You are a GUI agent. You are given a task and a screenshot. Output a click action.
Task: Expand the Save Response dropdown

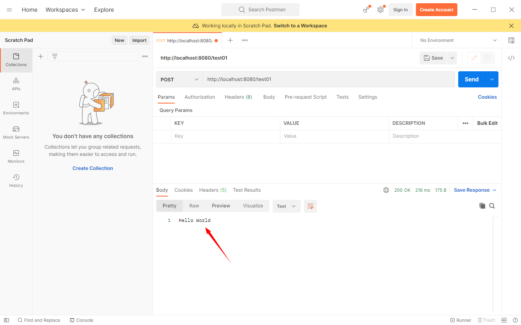[475, 190]
